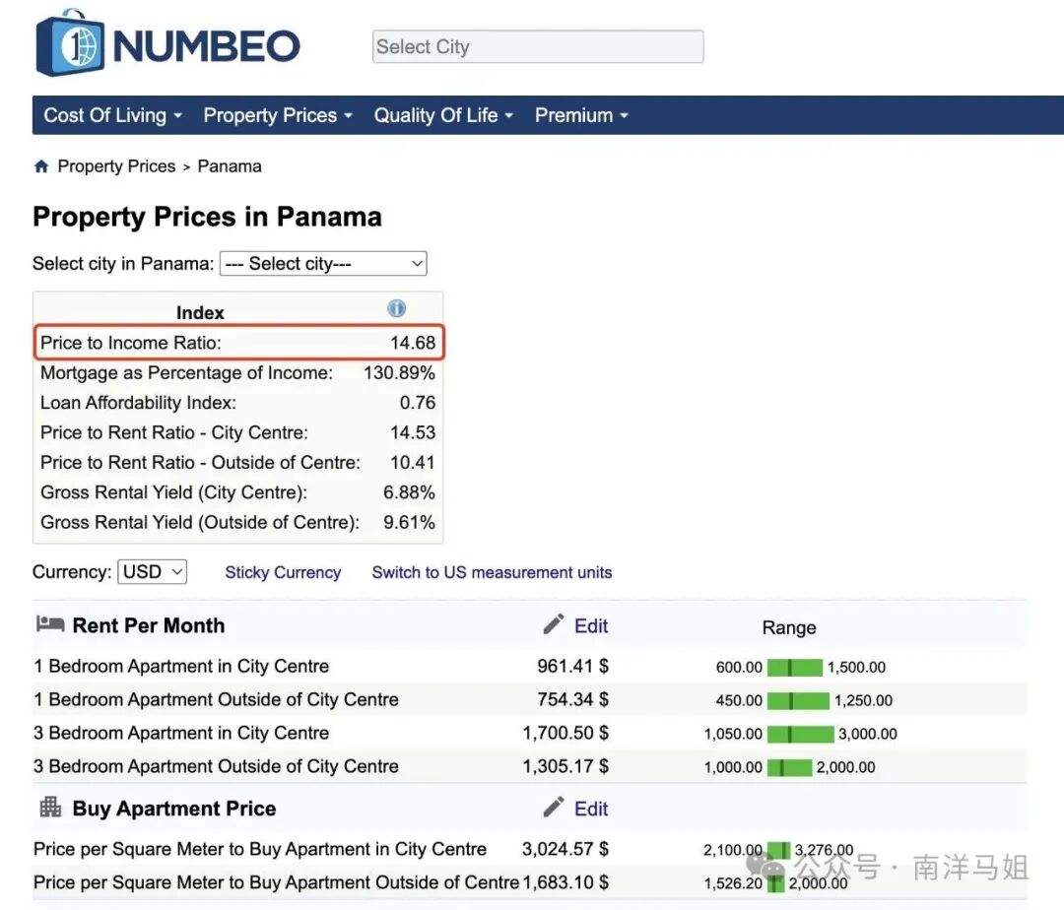Click 3 Bedroom Apartment in City Centre row label

[x=181, y=733]
